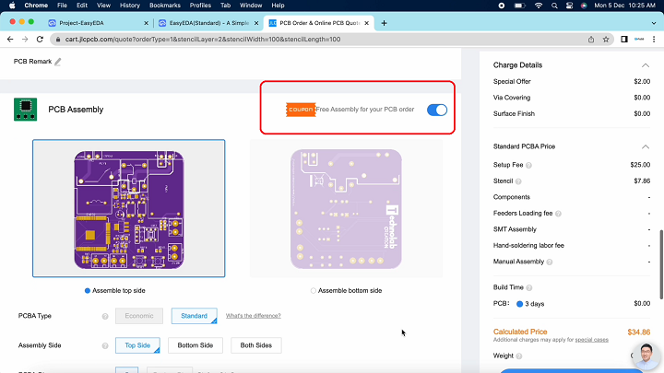Click the green PCB Assembly chip icon
This screenshot has width=664, height=373.
pyautogui.click(x=26, y=109)
